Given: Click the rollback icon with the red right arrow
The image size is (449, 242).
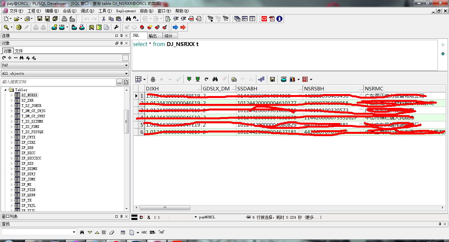Looking at the screenshot, I should pyautogui.click(x=183, y=27).
